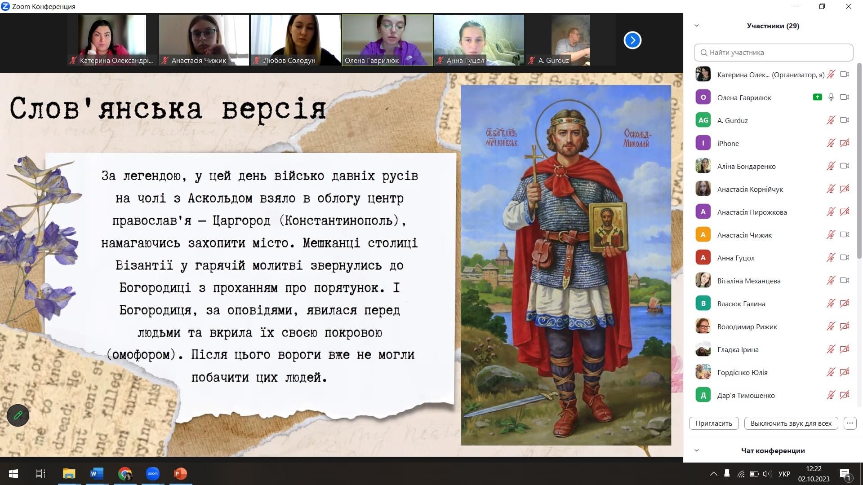The height and width of the screenshot is (485, 863).
Task: Open Zoom icon in taskbar
Action: pyautogui.click(x=153, y=473)
